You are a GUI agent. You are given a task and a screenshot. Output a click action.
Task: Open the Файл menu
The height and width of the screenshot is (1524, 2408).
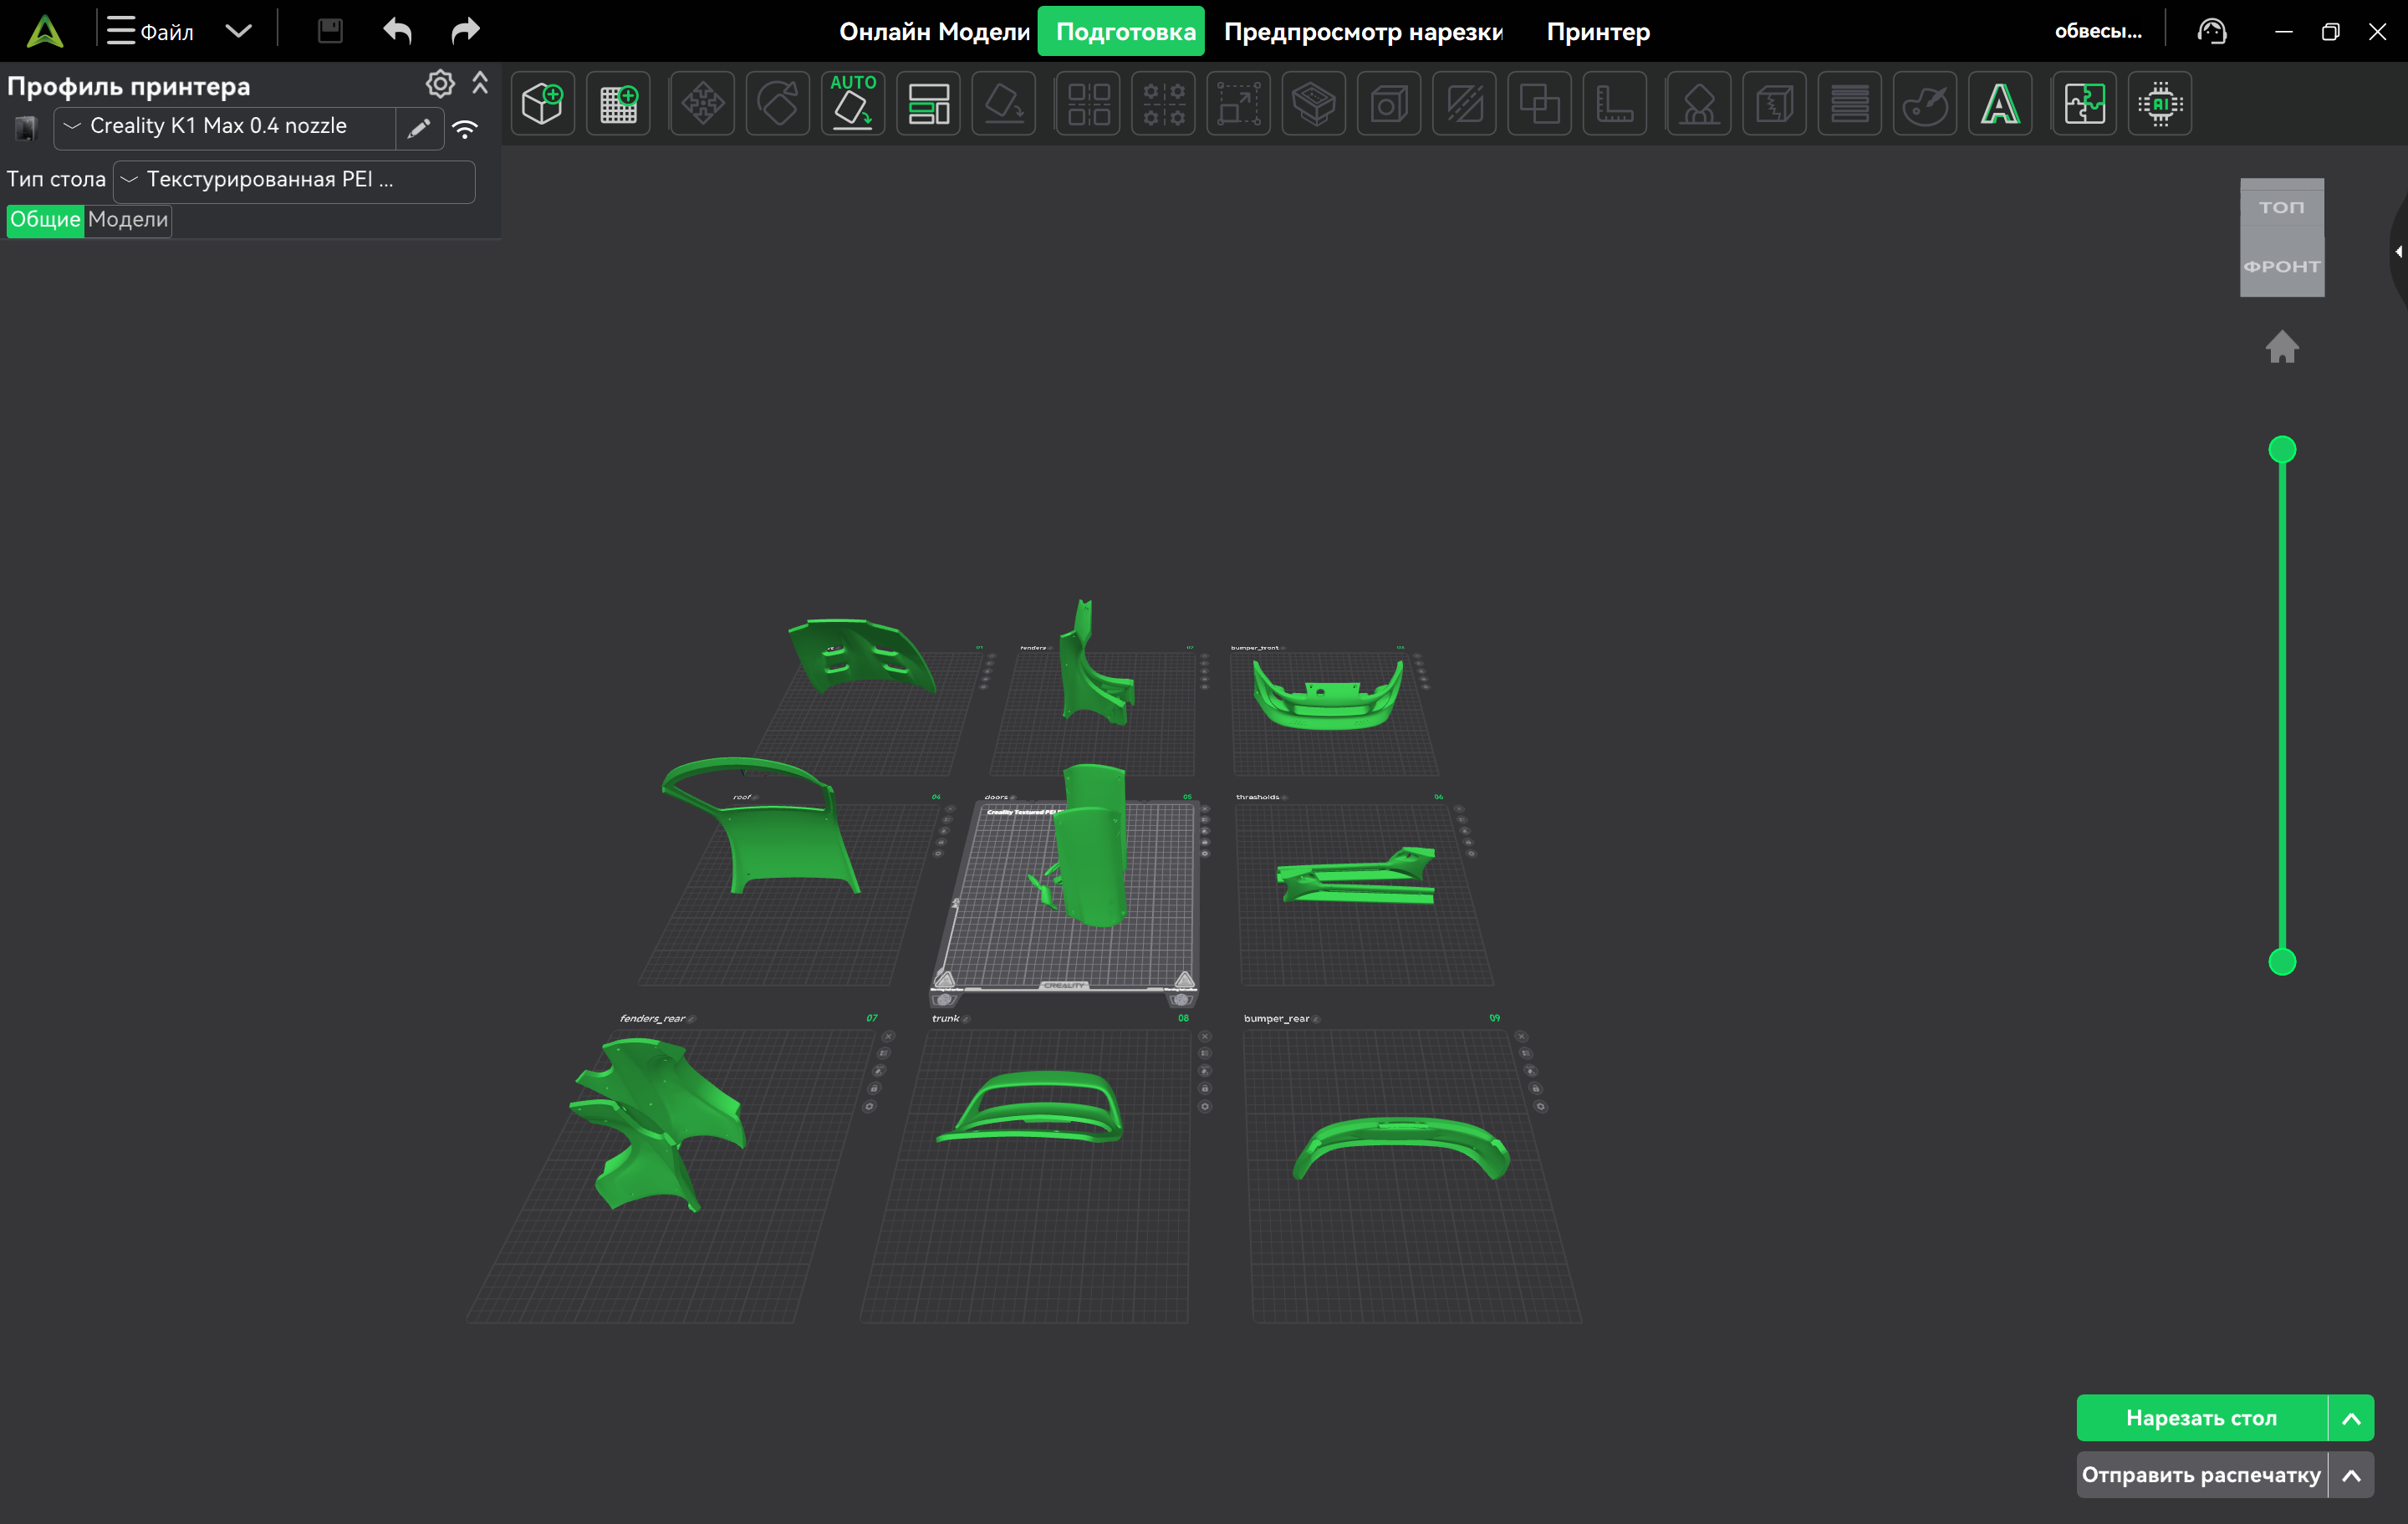pos(152,31)
